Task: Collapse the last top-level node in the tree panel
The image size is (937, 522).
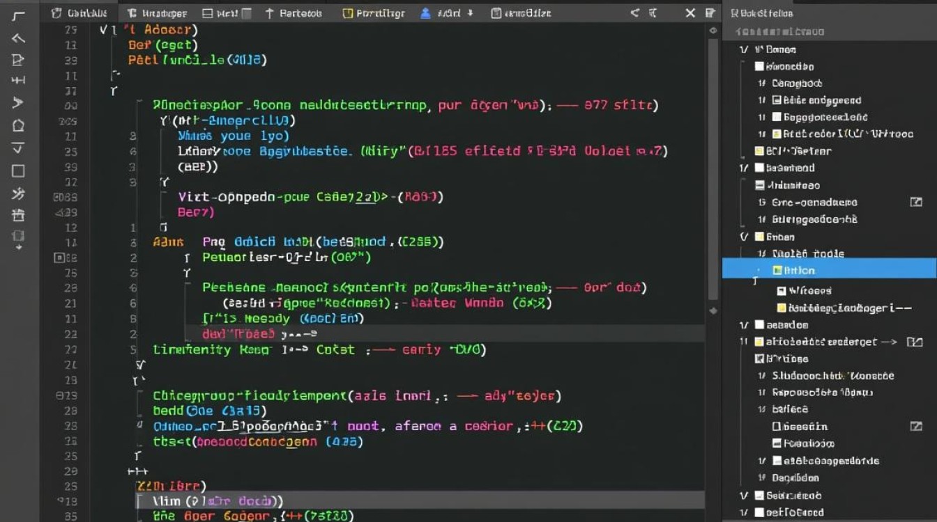Action: [x=744, y=512]
